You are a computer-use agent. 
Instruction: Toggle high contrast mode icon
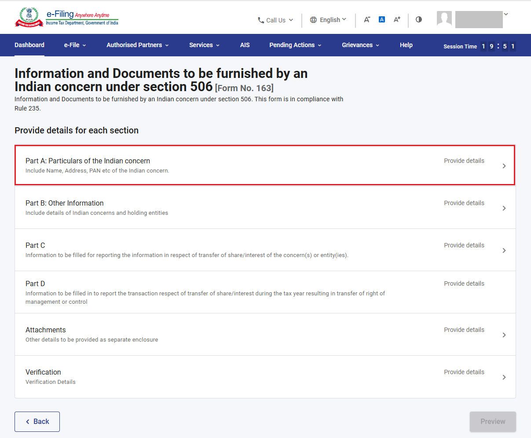(x=419, y=19)
